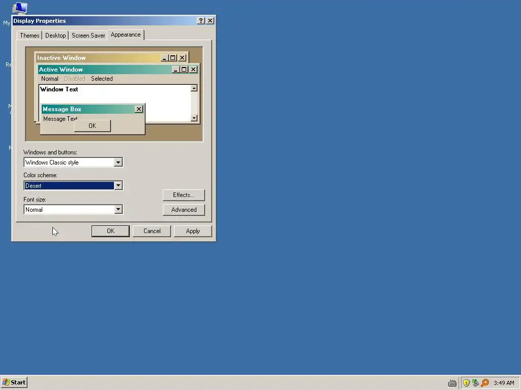Click the on-screen keyboard taskbar icon
Screen dimensions: 521x390
(452, 383)
